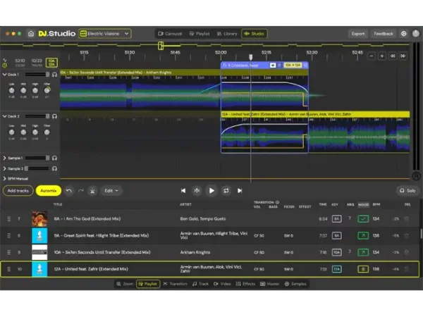Open bottom Video tab

[x=222, y=284]
